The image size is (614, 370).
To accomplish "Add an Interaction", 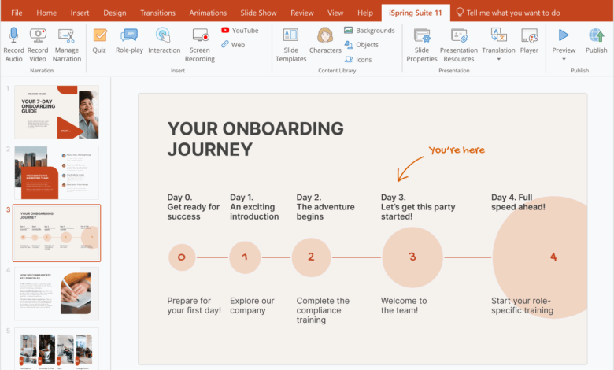I will coord(164,41).
